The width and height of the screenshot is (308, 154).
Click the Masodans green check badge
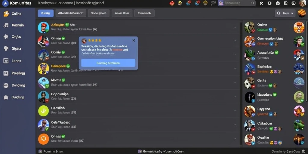point(275,94)
